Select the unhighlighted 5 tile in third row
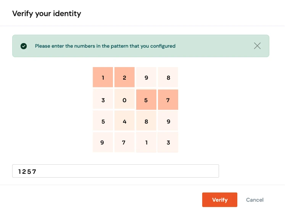Screen dimensions: 285x215 tap(103, 121)
